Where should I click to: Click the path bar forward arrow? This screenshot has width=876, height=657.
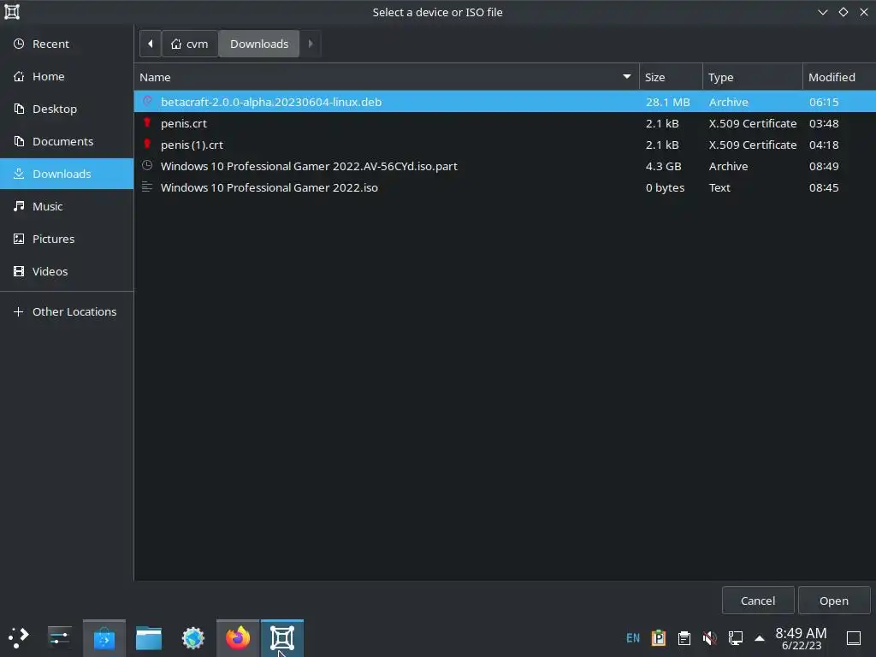pyautogui.click(x=311, y=44)
